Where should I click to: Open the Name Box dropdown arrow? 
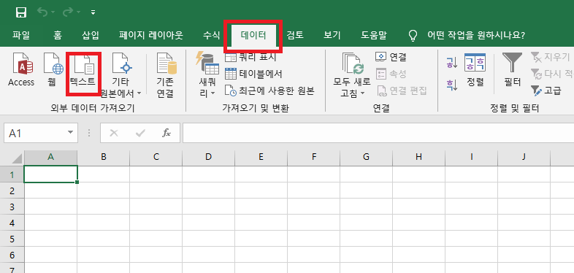tap(71, 132)
